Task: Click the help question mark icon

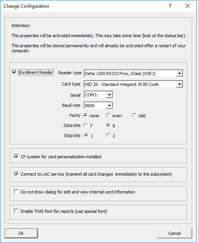Action: (x=170, y=6)
